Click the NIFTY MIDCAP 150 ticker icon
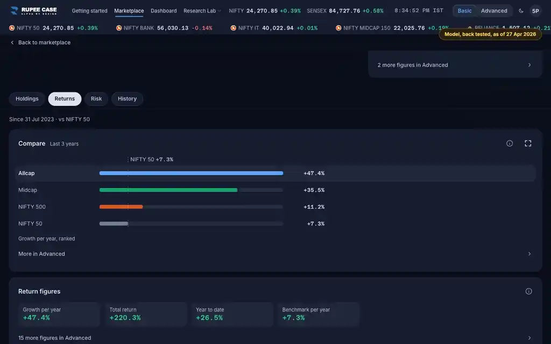The width and height of the screenshot is (551, 344). coord(338,28)
